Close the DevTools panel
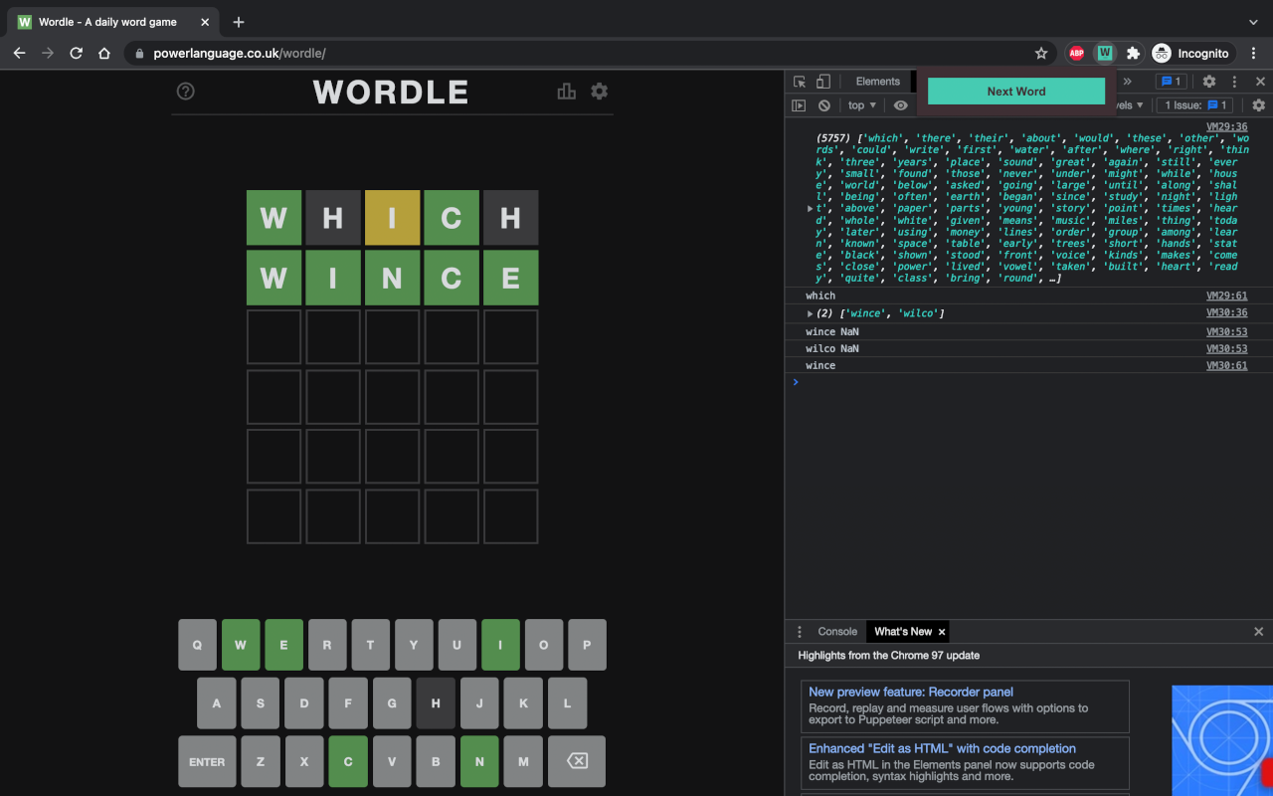This screenshot has width=1273, height=796. [1260, 82]
